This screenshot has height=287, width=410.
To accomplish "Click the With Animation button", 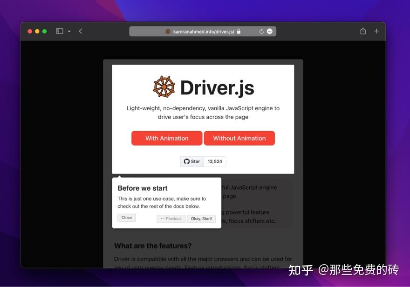I will click(x=166, y=138).
